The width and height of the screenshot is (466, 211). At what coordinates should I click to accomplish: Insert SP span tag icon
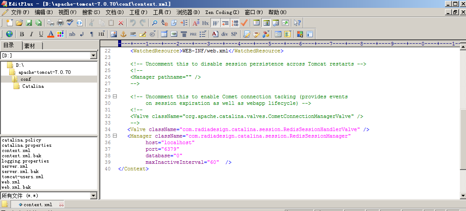(234, 34)
